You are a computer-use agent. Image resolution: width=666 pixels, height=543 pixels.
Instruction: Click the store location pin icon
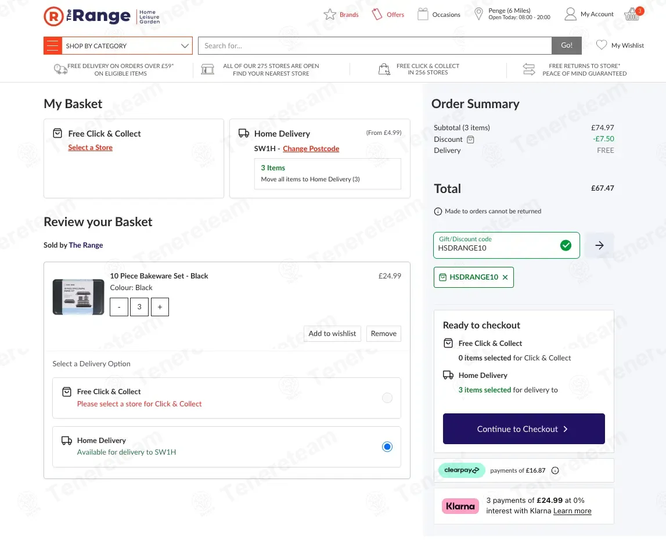[478, 15]
